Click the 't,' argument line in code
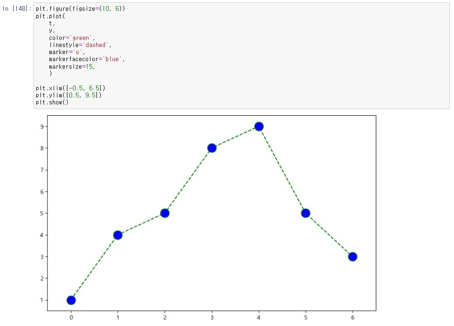 (52, 24)
